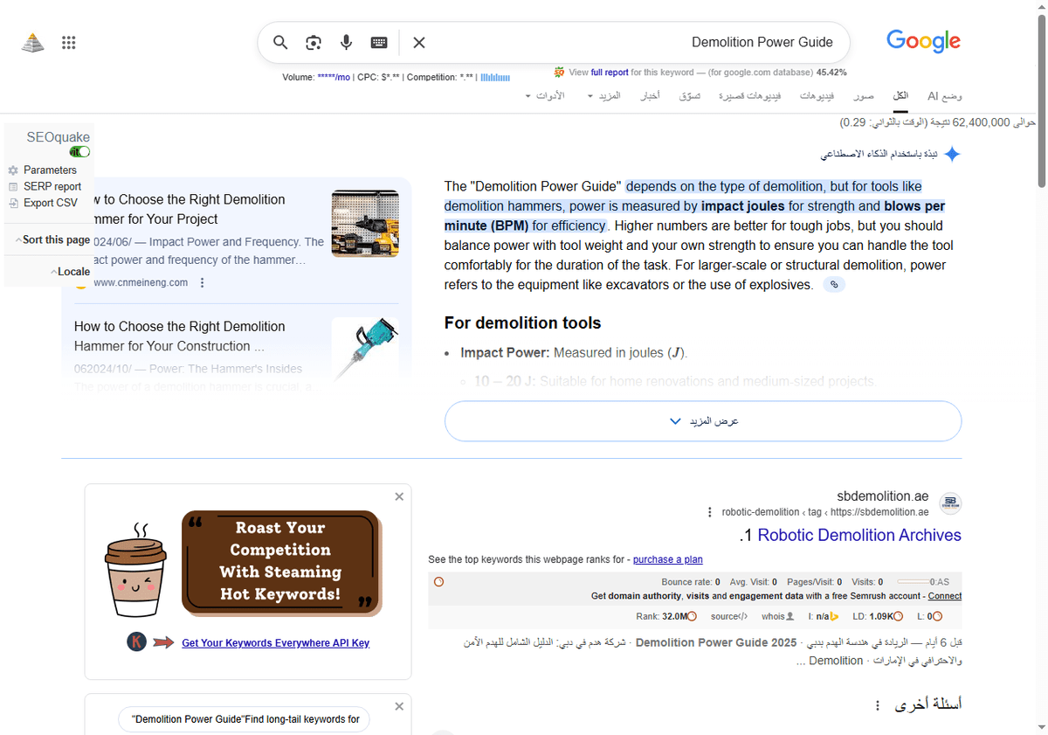Click the link icon after the AI overview text
Viewport: 1048px width, 735px height.
coord(833,284)
